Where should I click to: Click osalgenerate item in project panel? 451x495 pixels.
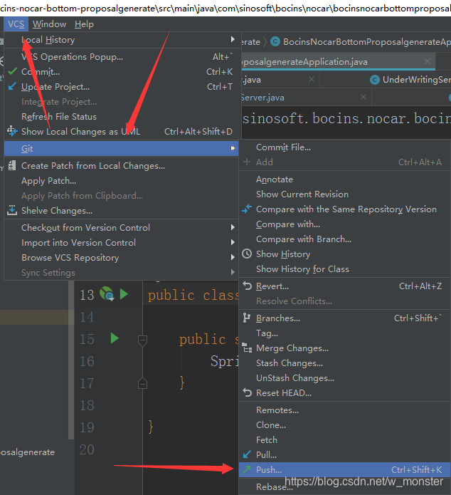(x=28, y=452)
